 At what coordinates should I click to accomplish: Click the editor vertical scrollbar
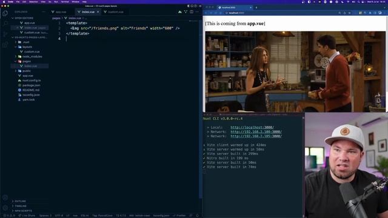(x=200, y=109)
